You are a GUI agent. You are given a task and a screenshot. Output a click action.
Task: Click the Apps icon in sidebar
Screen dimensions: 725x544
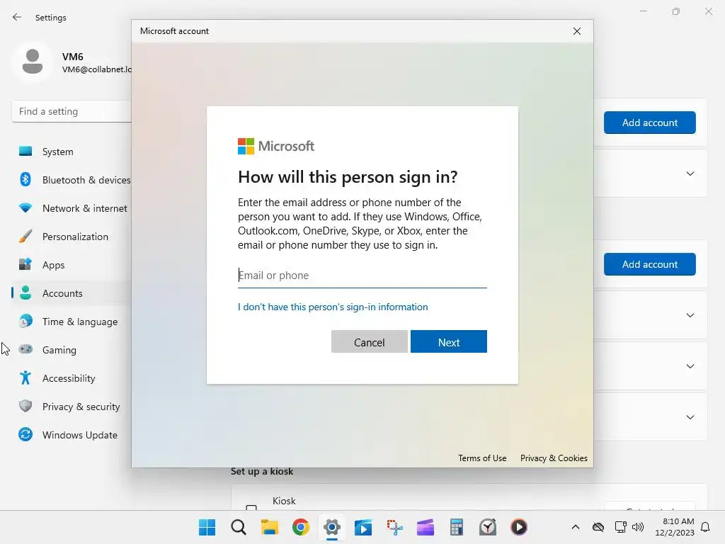[25, 265]
